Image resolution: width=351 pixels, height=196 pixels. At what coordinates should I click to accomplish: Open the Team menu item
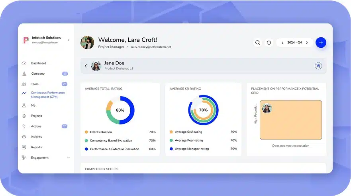(x=35, y=84)
